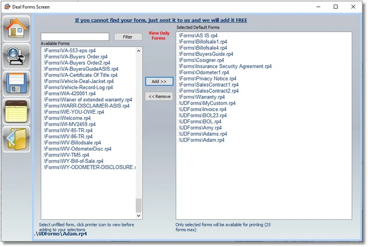
Task: Select .\Forms\VA-Certificate Of Title.rp4
Action: point(80,75)
